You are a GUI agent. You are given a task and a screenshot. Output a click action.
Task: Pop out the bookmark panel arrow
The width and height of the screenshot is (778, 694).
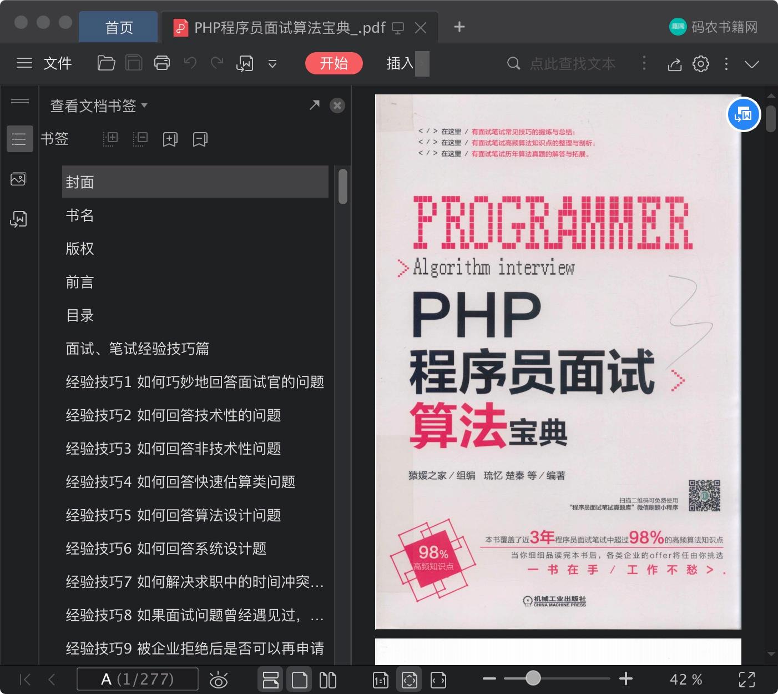pos(315,105)
